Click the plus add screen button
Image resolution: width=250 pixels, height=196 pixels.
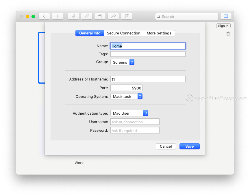58,16
